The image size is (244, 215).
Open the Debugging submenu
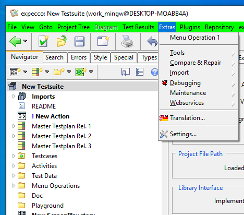click(198, 83)
